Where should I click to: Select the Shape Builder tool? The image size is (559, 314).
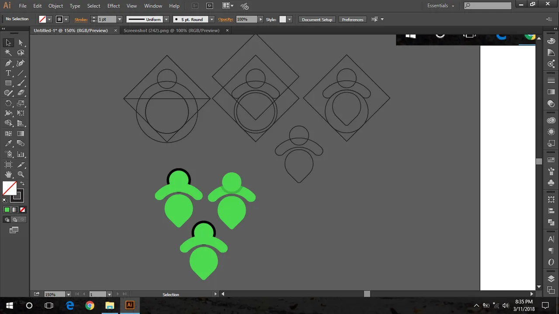(x=8, y=123)
